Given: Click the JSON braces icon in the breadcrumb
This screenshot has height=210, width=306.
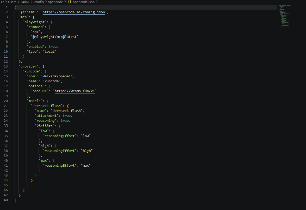Looking at the screenshot, I should click(x=70, y=2).
